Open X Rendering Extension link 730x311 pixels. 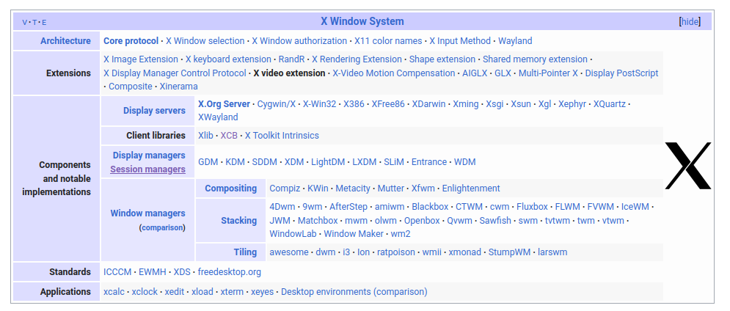coord(357,59)
